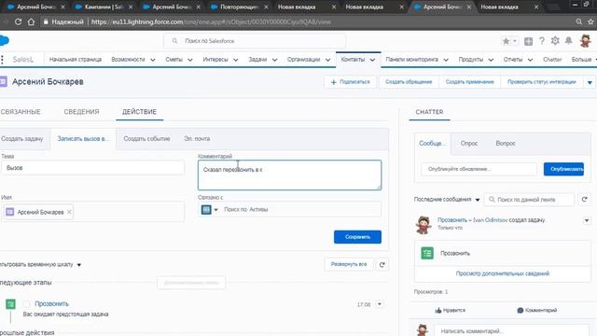
Task: Refresh the activity timeline
Action: 382,264
